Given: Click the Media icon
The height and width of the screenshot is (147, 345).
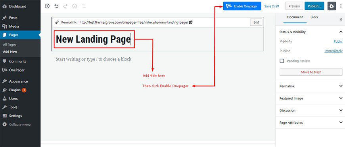Looking at the screenshot, I should (x=4, y=26).
